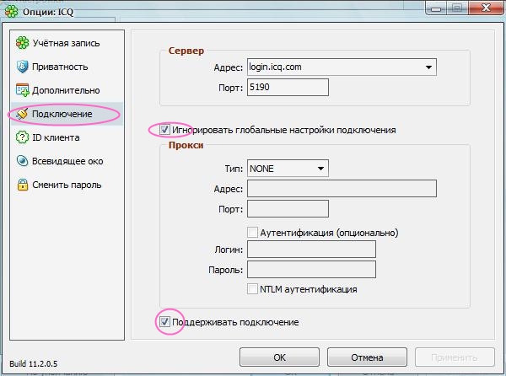Click the Build 11.2.0.5 version text
The height and width of the screenshot is (376, 506).
(x=34, y=363)
